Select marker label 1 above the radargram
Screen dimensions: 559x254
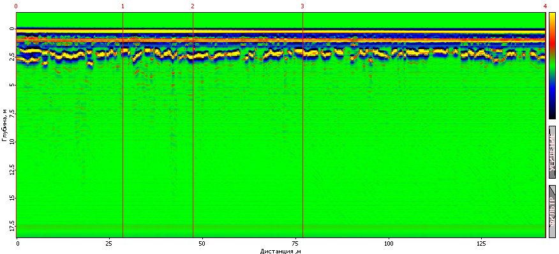[x=123, y=6]
